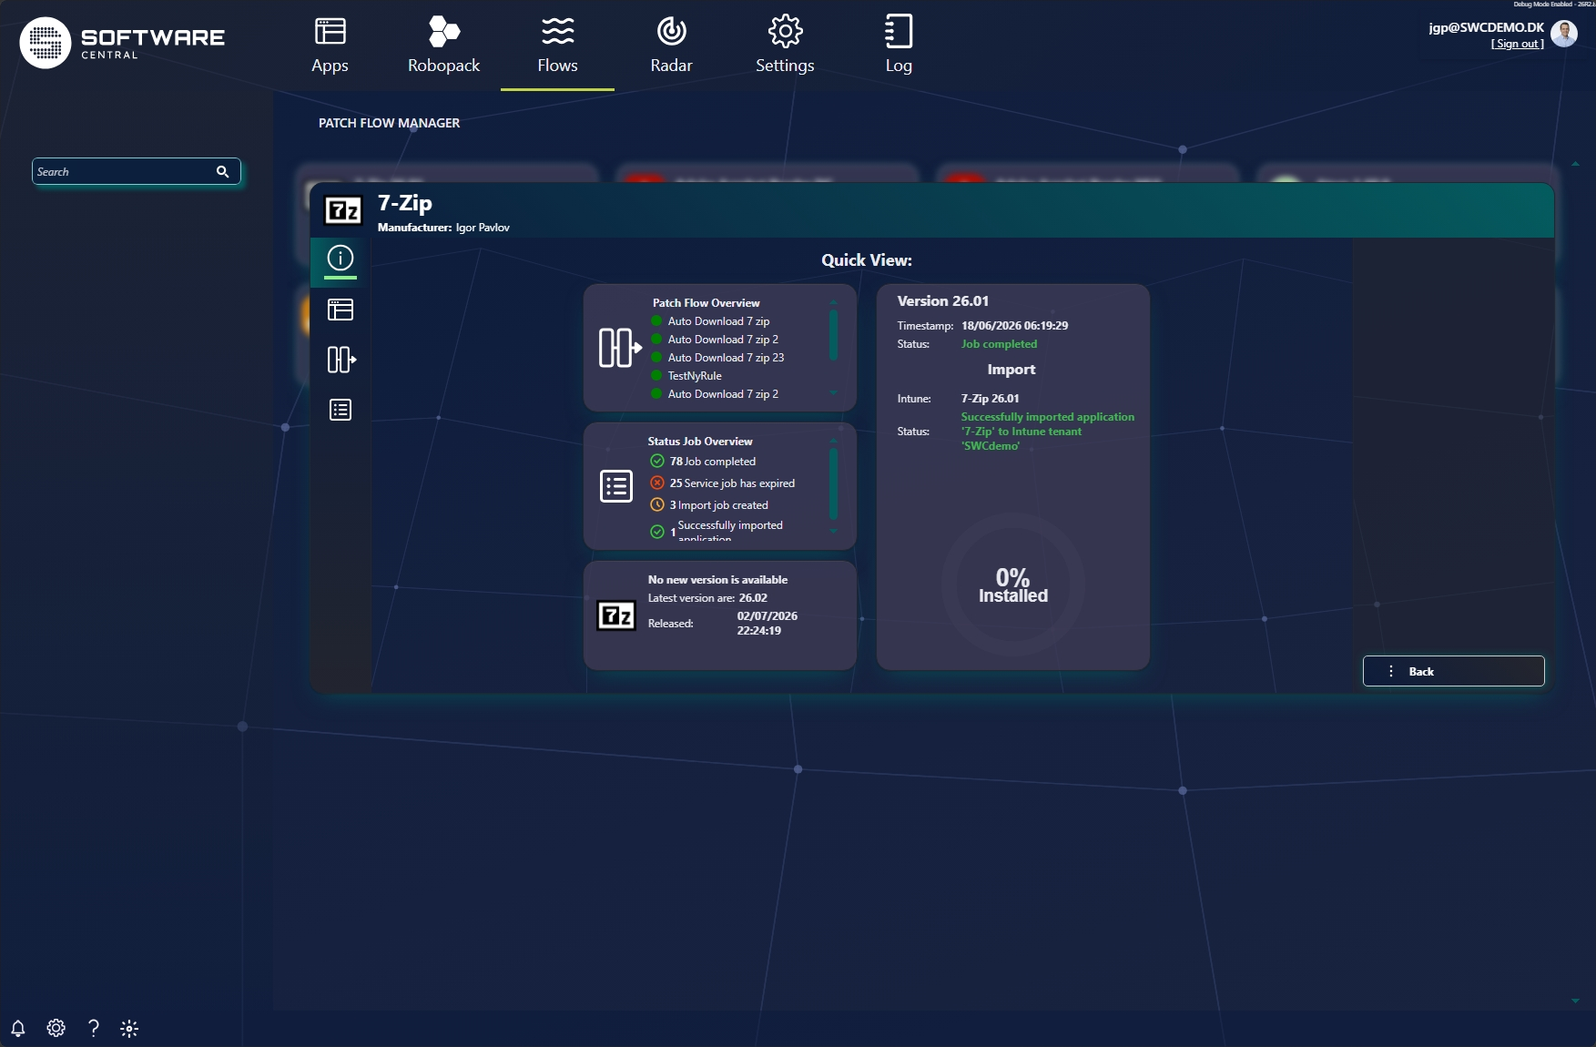Click the Settings gear icon in top navigation
The image size is (1596, 1047).
785,31
